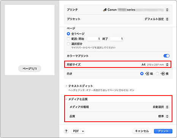This screenshot has width=177, height=138.
Task: Open the 用紙サイズ paper size dropdown
Action: (x=167, y=64)
